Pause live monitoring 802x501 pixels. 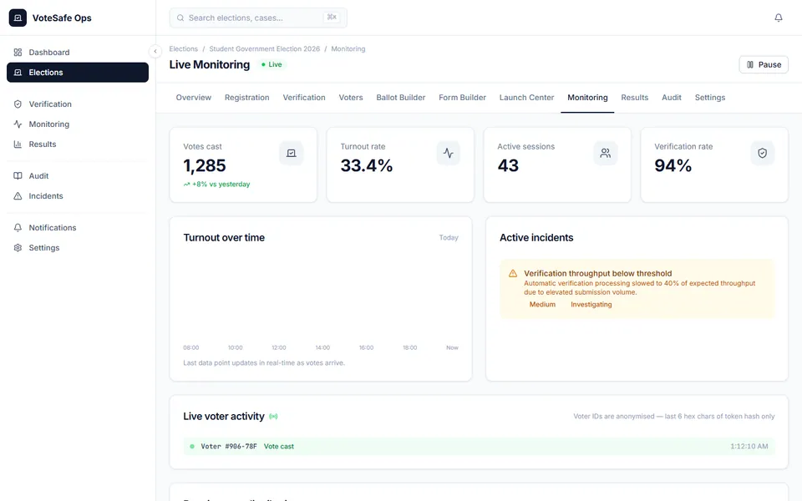pos(764,65)
